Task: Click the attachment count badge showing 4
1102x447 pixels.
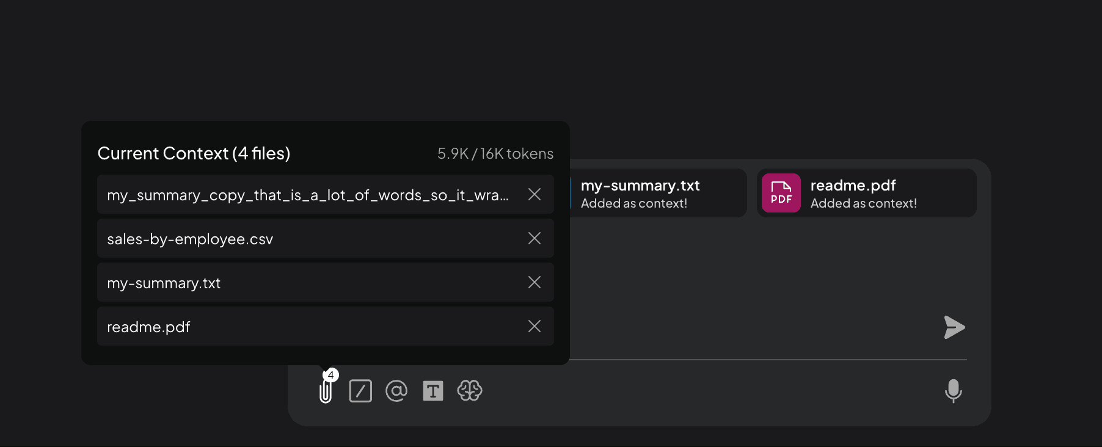Action: 332,375
